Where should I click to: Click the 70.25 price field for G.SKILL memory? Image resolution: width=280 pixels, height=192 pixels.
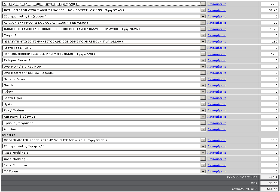pos(269,29)
